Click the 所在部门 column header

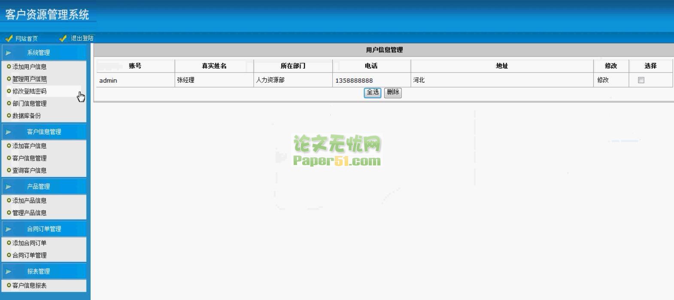pyautogui.click(x=293, y=66)
